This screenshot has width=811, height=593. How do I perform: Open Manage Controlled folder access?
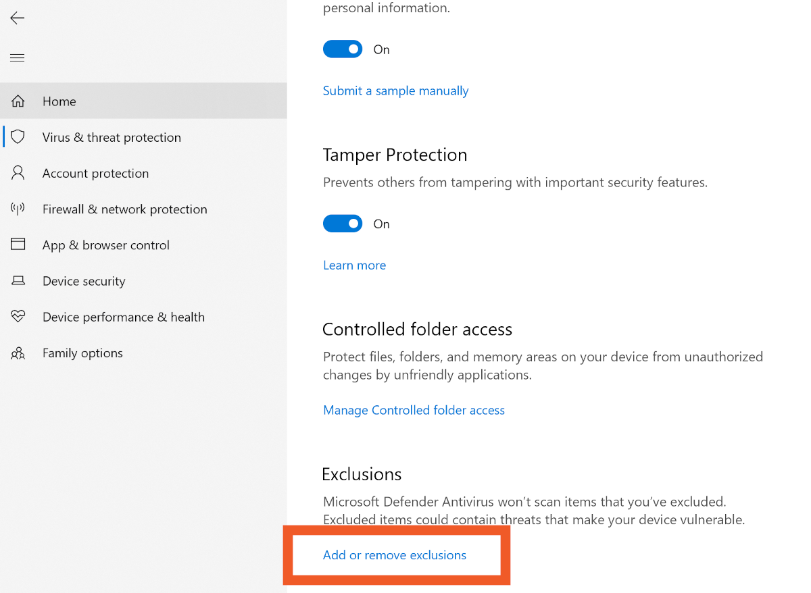tap(414, 410)
